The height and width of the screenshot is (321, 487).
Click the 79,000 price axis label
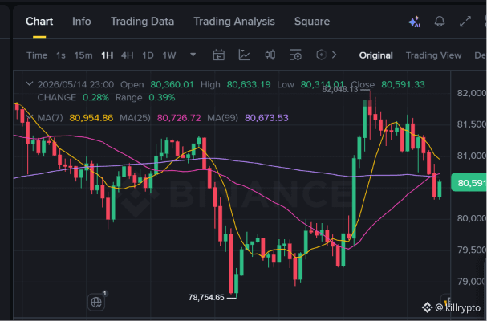(472, 281)
